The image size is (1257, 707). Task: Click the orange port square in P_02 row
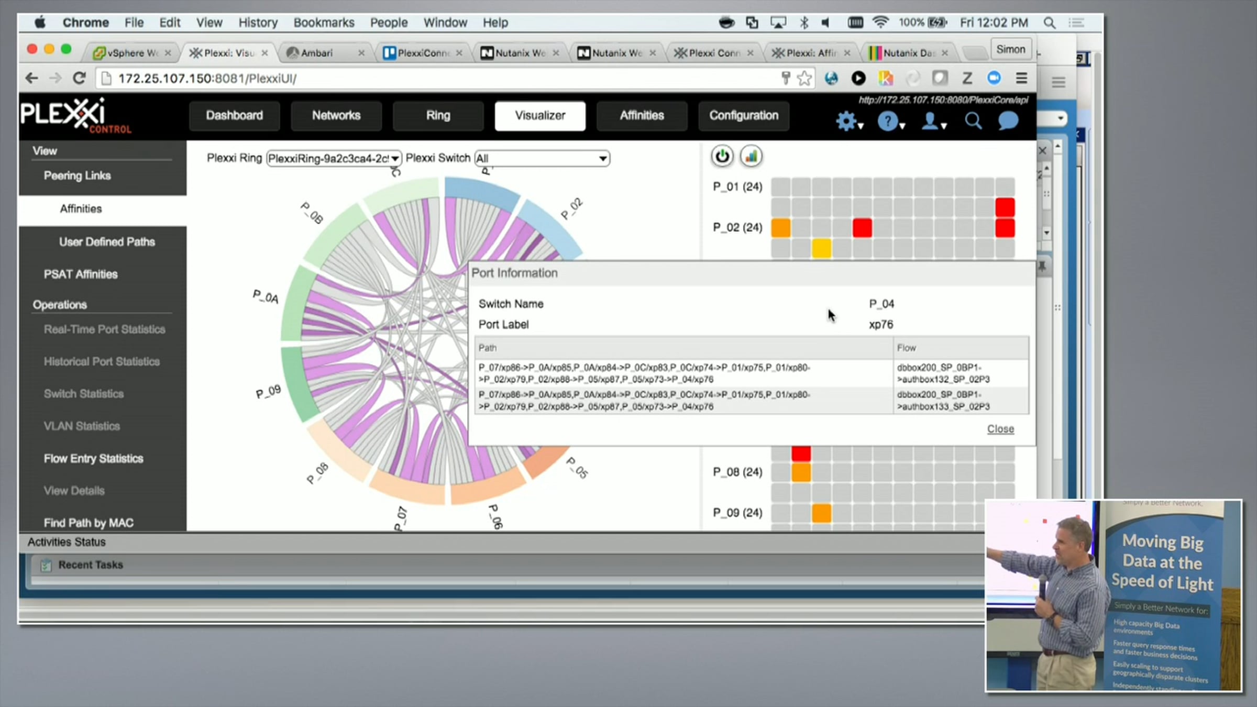[781, 228]
